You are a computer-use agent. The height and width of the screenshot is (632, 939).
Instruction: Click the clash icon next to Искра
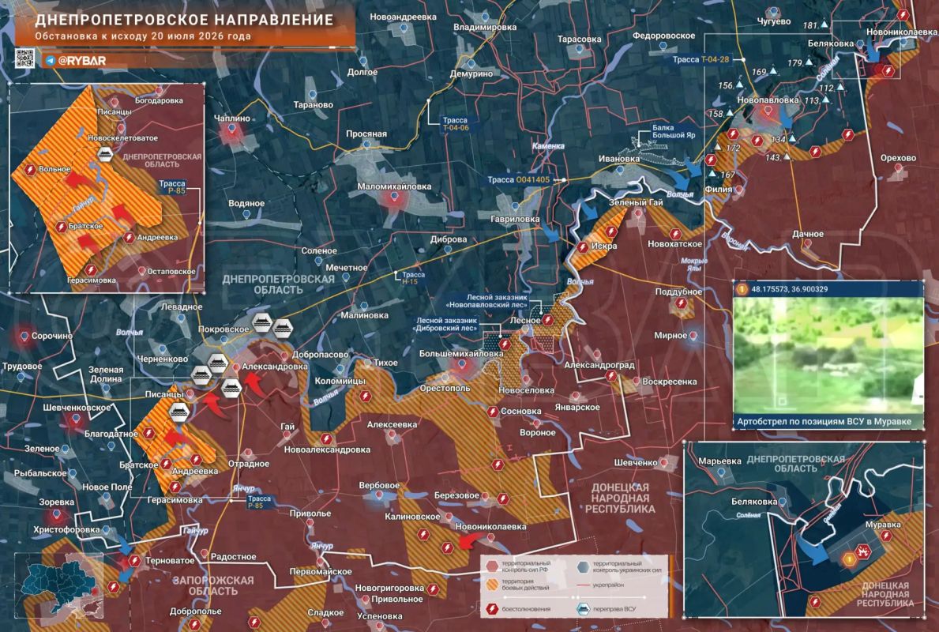(x=582, y=247)
